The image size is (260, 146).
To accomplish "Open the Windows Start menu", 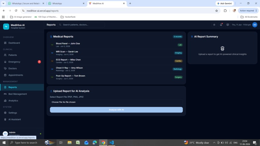I will coord(4,142).
